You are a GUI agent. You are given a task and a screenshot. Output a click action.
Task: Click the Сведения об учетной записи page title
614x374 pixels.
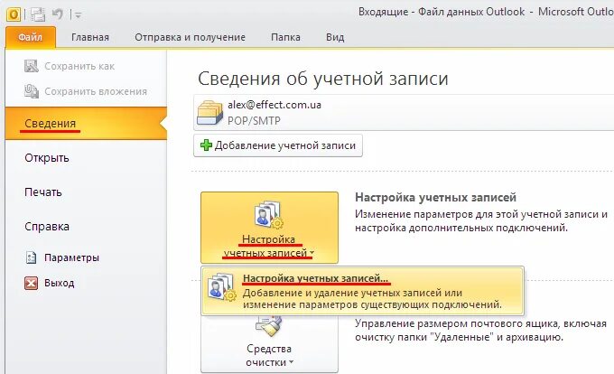tap(323, 79)
